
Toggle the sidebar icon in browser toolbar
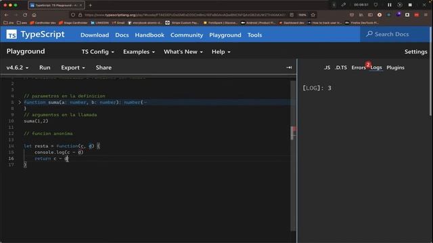tap(370, 15)
